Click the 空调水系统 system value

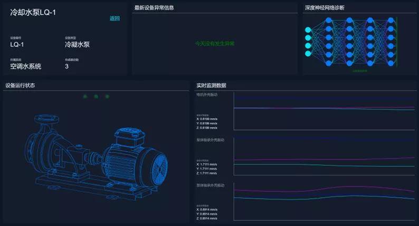pyautogui.click(x=25, y=66)
